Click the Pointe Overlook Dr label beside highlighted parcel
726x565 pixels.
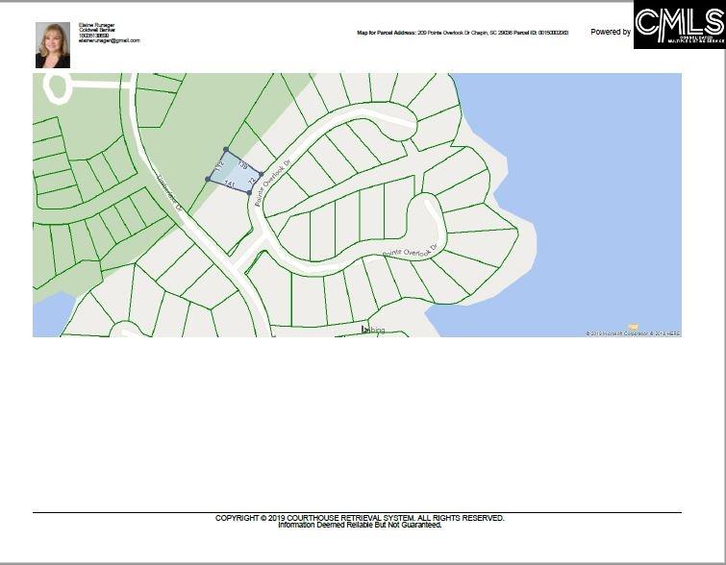tap(272, 181)
